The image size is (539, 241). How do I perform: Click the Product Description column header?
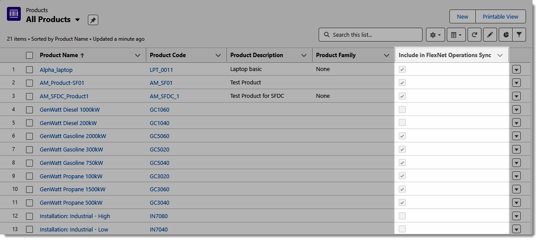pos(256,55)
